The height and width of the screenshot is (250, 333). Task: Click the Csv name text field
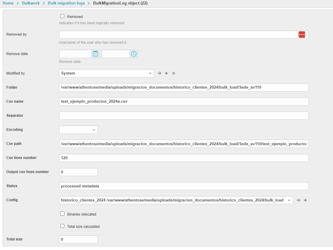(x=184, y=101)
